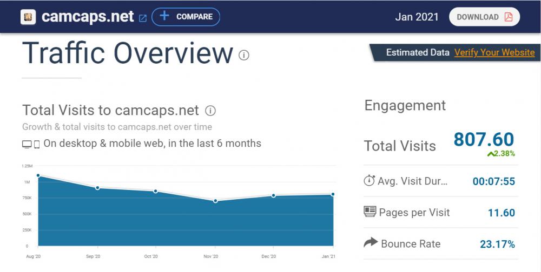This screenshot has height=272, width=541.
Task: Click the camcaps.net domain title
Action: tap(88, 17)
